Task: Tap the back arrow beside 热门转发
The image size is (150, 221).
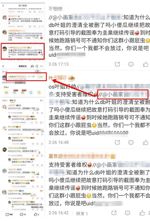Action: (3, 6)
